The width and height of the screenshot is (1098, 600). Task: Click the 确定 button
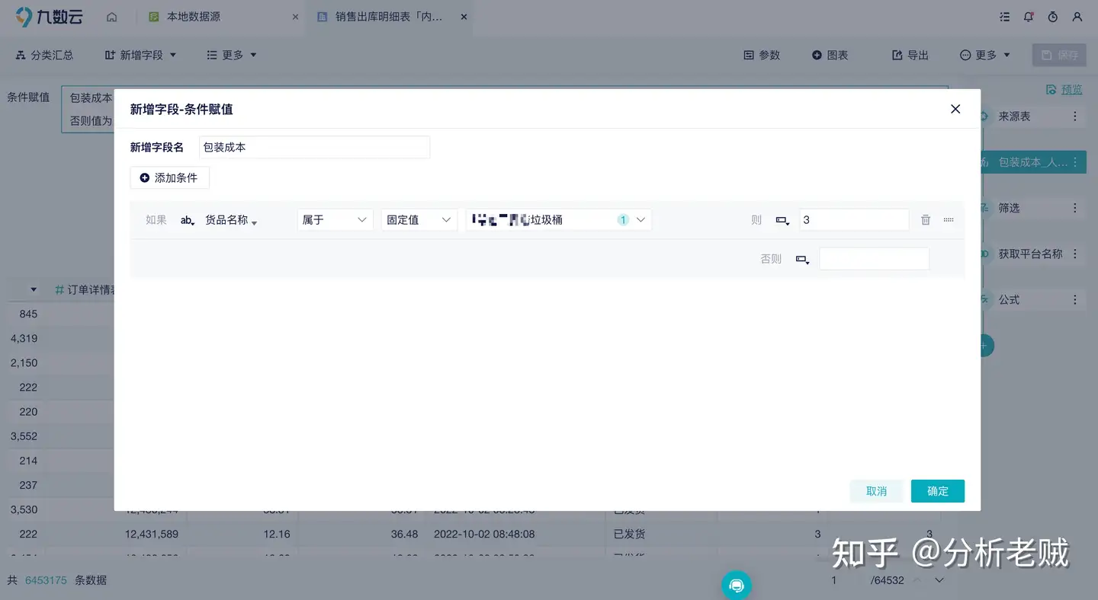coord(938,491)
